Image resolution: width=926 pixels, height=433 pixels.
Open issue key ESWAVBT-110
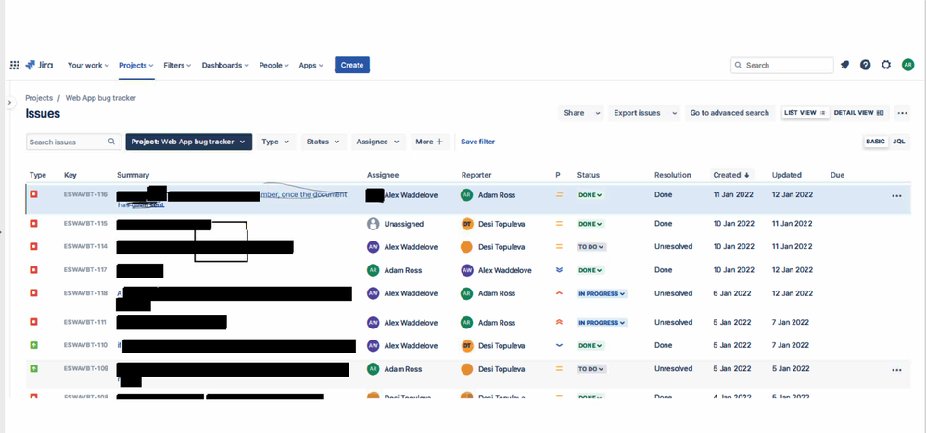tap(85, 344)
